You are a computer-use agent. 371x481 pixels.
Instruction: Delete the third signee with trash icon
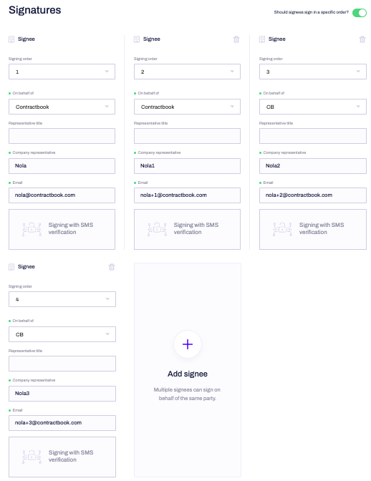tap(362, 39)
